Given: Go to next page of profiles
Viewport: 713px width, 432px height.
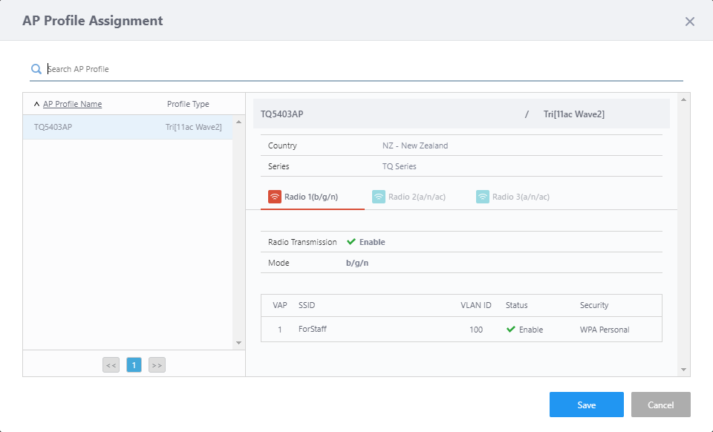Looking at the screenshot, I should click(x=157, y=364).
